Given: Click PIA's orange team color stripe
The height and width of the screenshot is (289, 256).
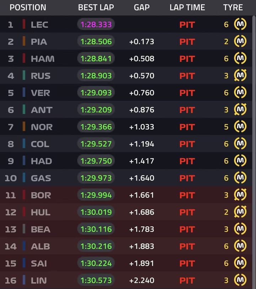Looking at the screenshot, I should coord(24,41).
